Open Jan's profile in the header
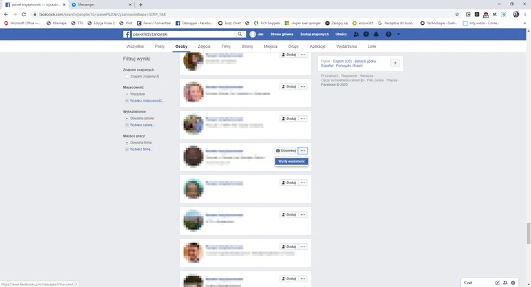531x287 pixels. coord(256,34)
